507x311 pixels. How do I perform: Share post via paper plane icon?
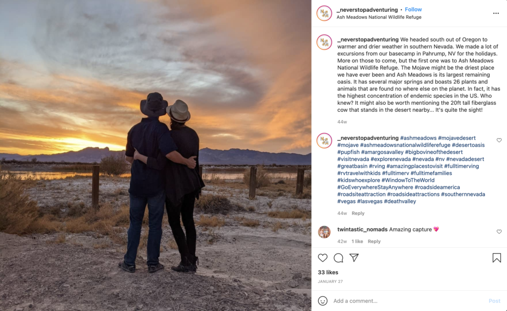coord(354,258)
